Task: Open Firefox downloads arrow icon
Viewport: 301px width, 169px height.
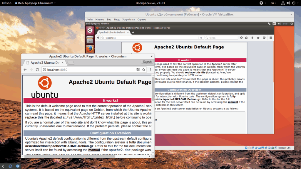Action: (252, 38)
